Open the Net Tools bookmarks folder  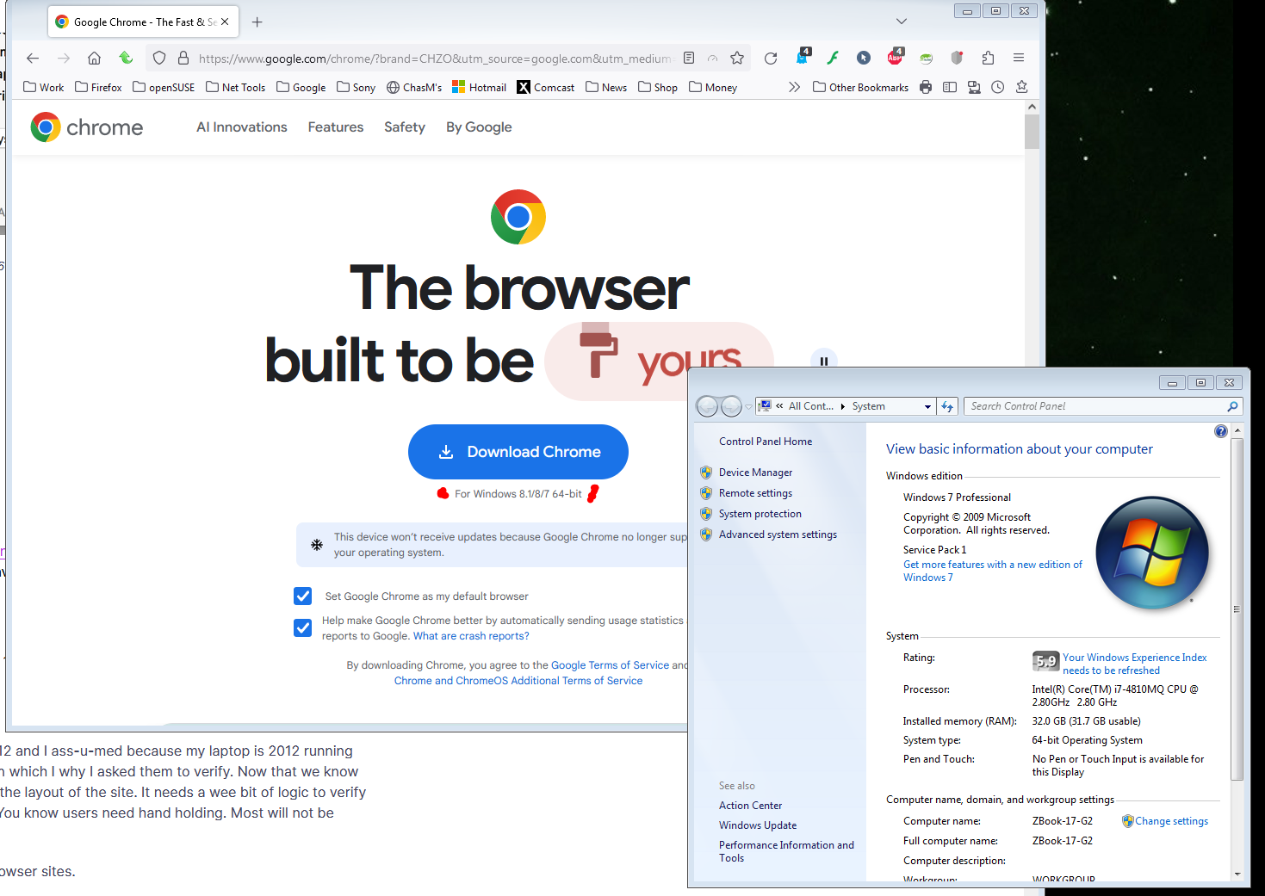pos(236,87)
